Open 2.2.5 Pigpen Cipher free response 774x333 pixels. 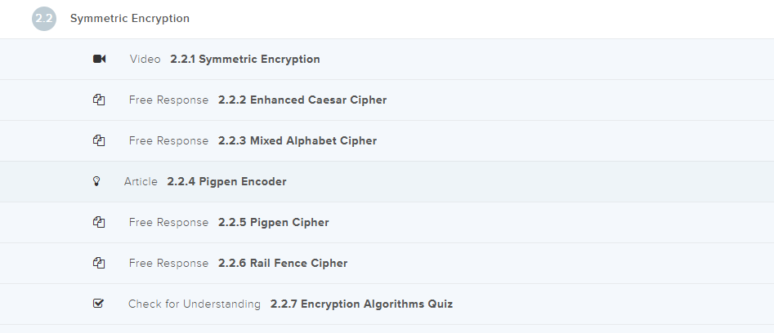(x=273, y=222)
